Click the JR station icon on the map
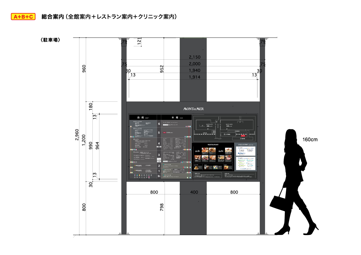 pos(225,134)
